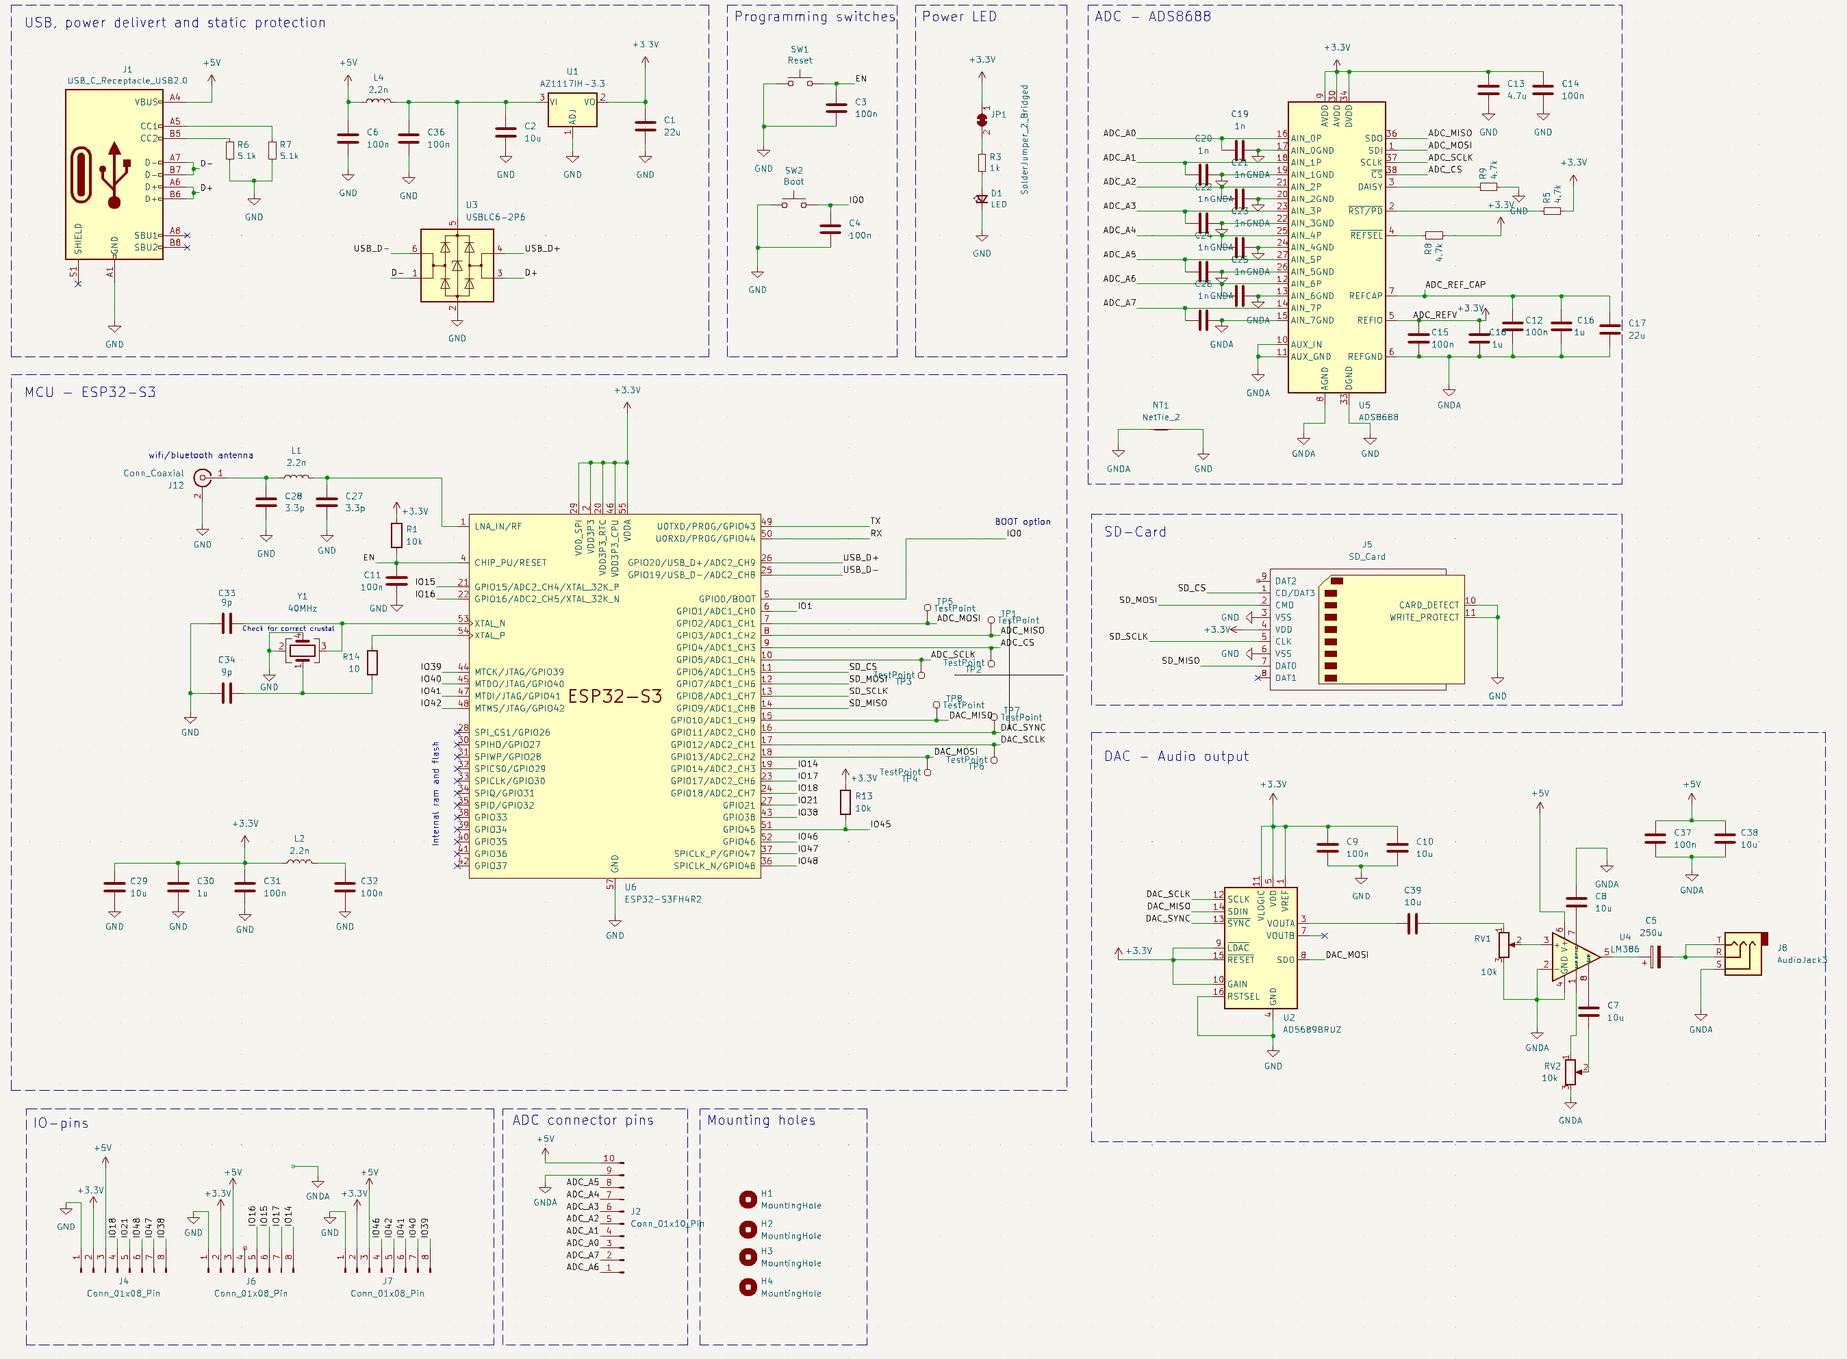Select the USB_C_Receptacle J1 connector symbol
This screenshot has height=1359, width=1847.
114,174
